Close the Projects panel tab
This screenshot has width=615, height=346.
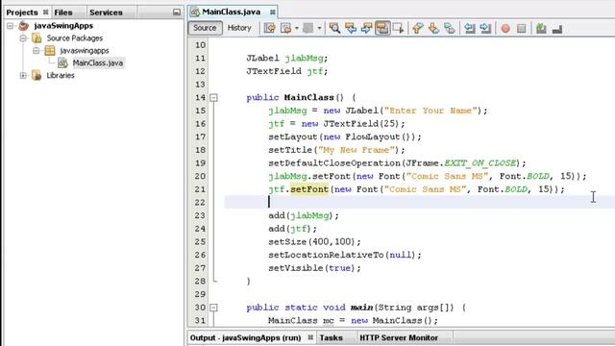[x=45, y=12]
